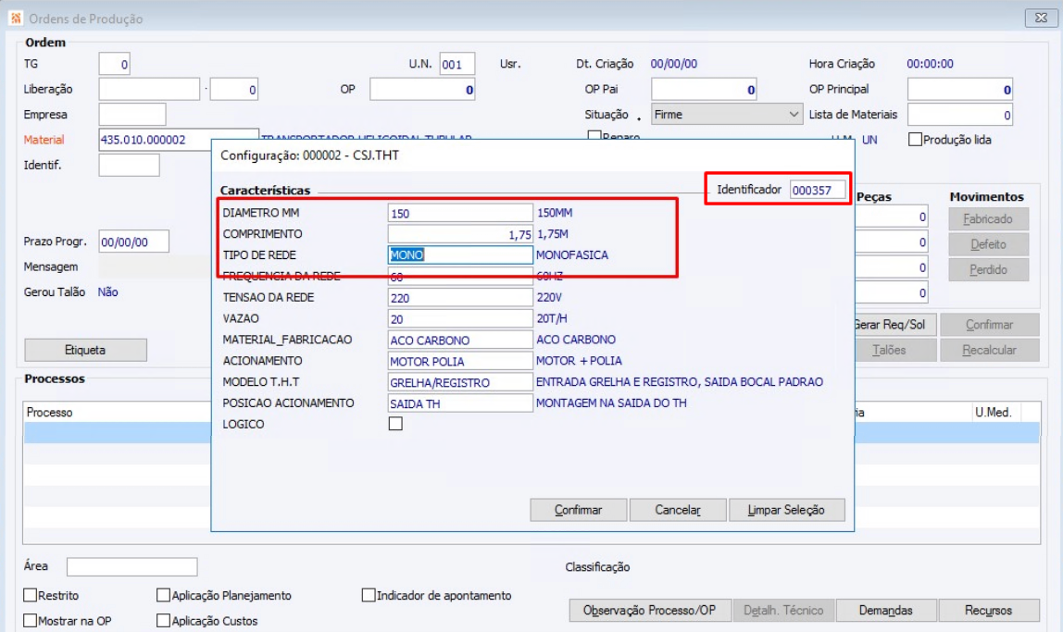
Task: Edit MATERIAL_FABRICACAO field
Action: click(460, 340)
